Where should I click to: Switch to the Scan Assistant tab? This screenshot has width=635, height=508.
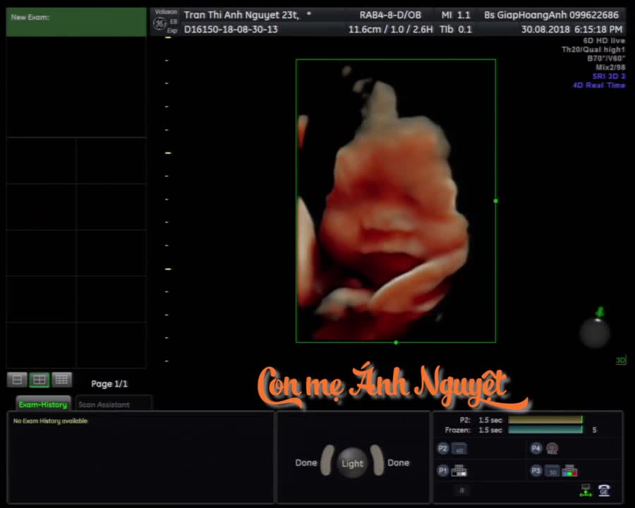(x=104, y=404)
